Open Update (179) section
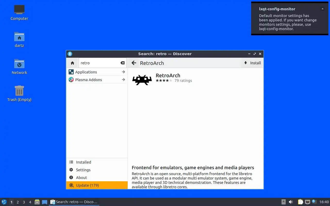The height and width of the screenshot is (206, 330). [x=97, y=185]
